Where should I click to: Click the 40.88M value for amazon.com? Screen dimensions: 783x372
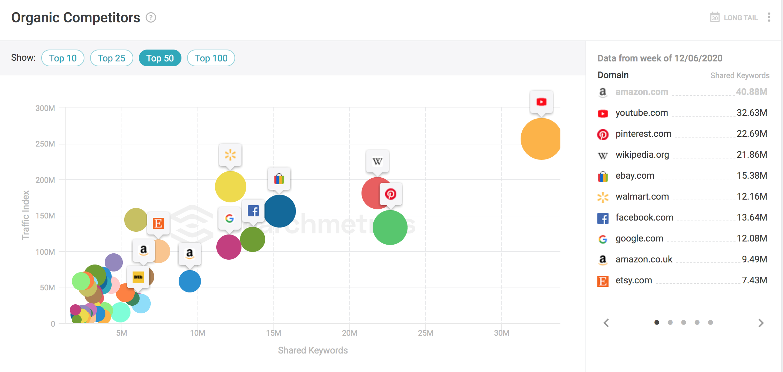752,92
